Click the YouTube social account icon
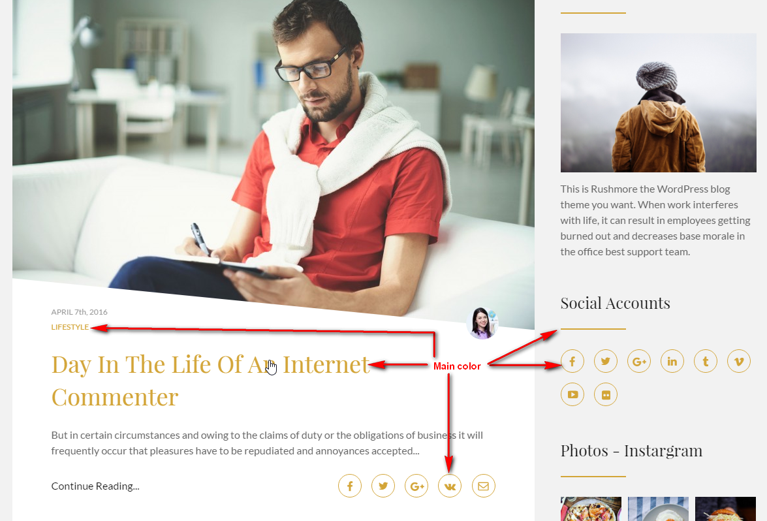The image size is (767, 521). pos(572,394)
